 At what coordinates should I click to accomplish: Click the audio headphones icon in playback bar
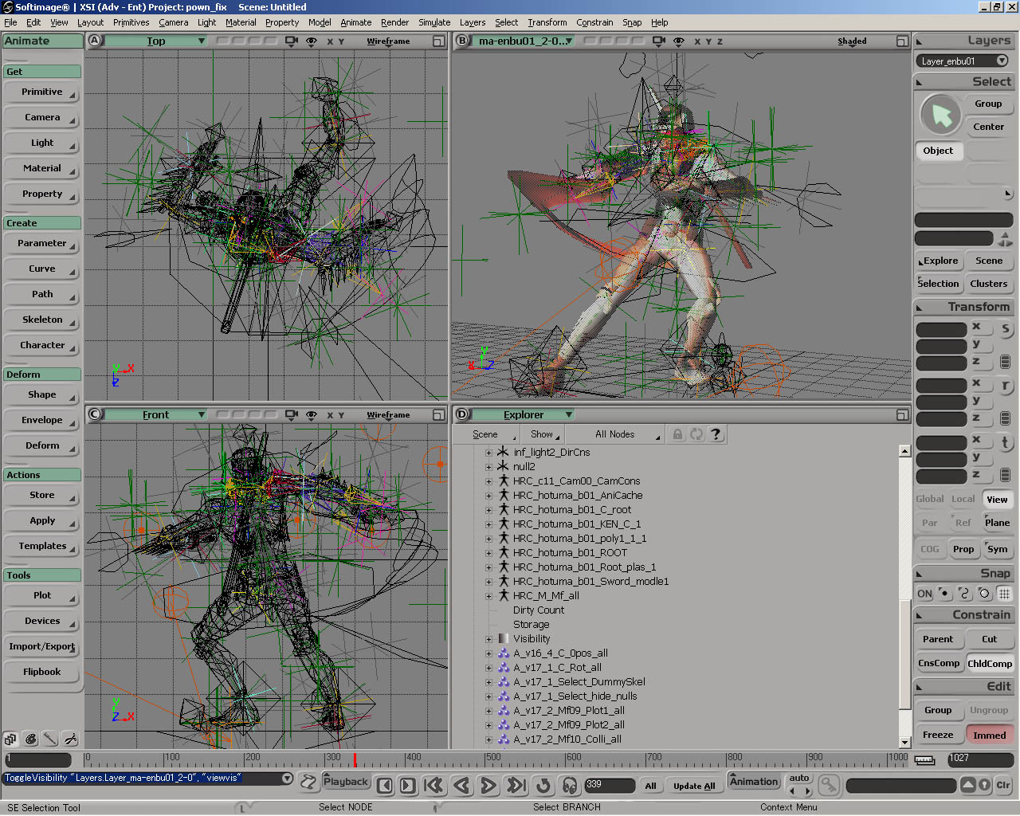coord(570,786)
